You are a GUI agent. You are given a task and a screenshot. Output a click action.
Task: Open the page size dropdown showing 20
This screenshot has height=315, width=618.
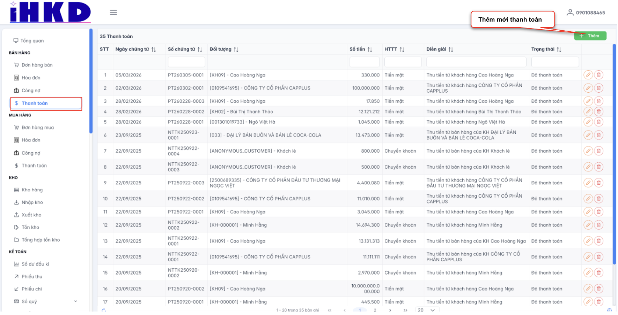tap(426, 310)
